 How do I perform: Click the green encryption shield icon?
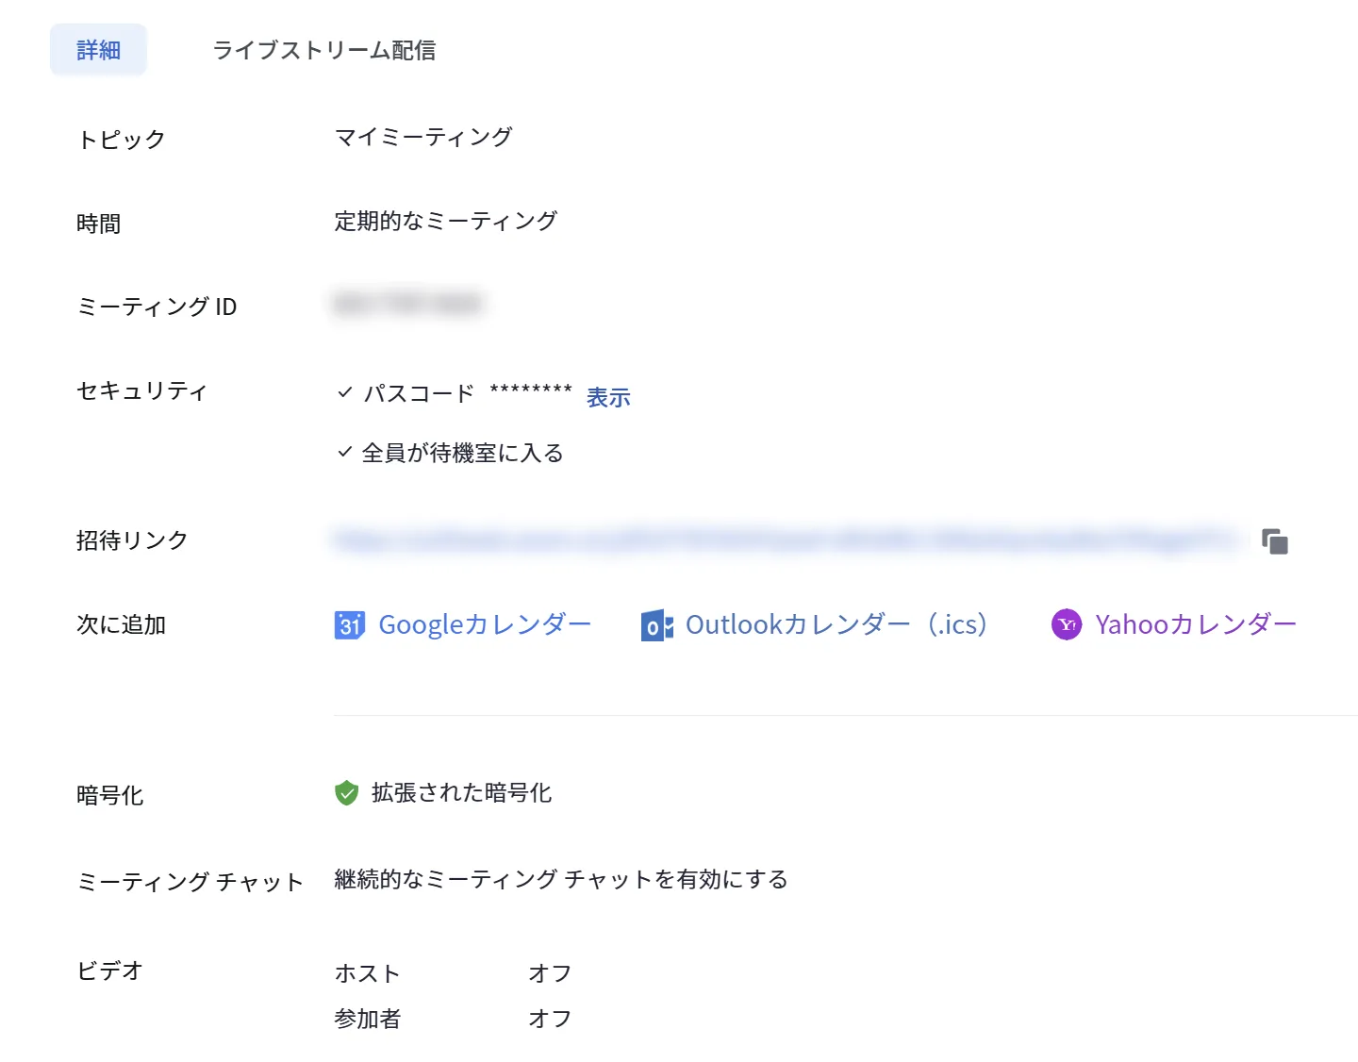(x=347, y=793)
